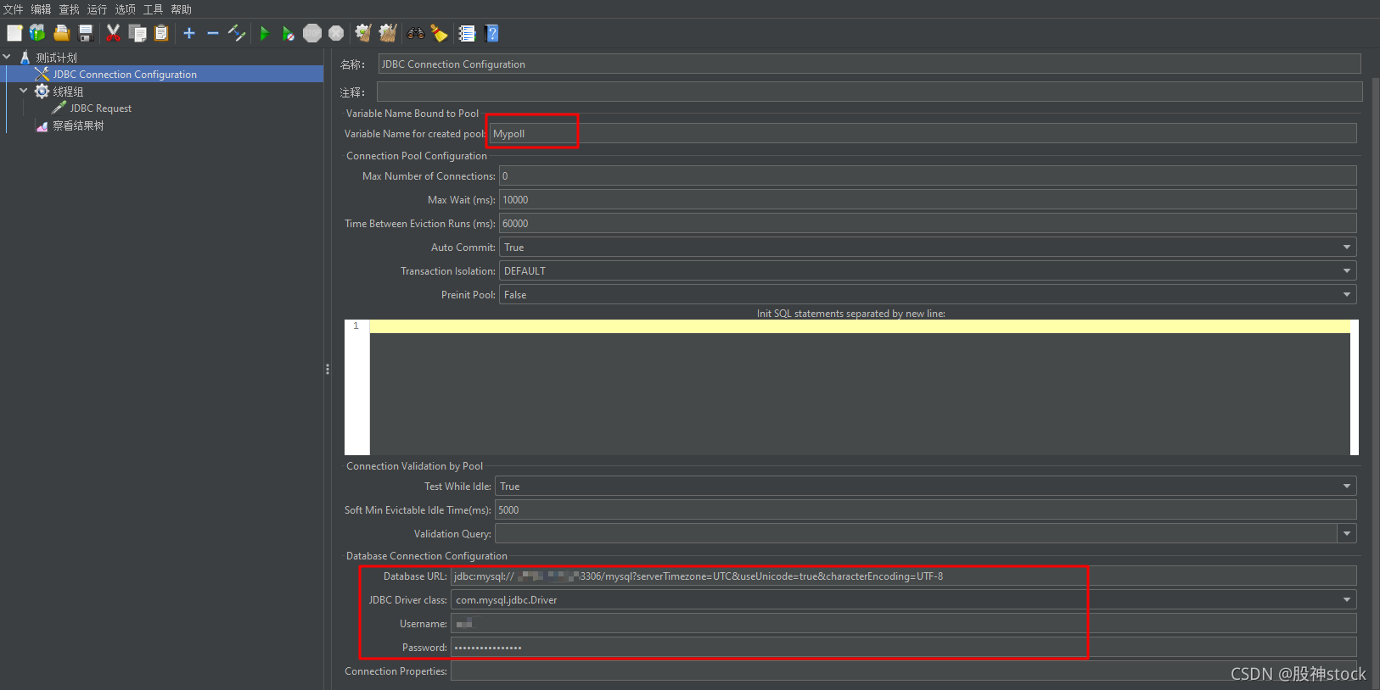
Task: Click the Database URL field
Action: (904, 576)
